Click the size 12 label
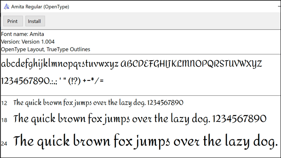This screenshot has height=158, width=281. point(4,103)
